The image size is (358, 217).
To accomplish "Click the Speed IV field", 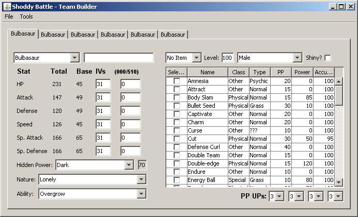I will pyautogui.click(x=103, y=124).
